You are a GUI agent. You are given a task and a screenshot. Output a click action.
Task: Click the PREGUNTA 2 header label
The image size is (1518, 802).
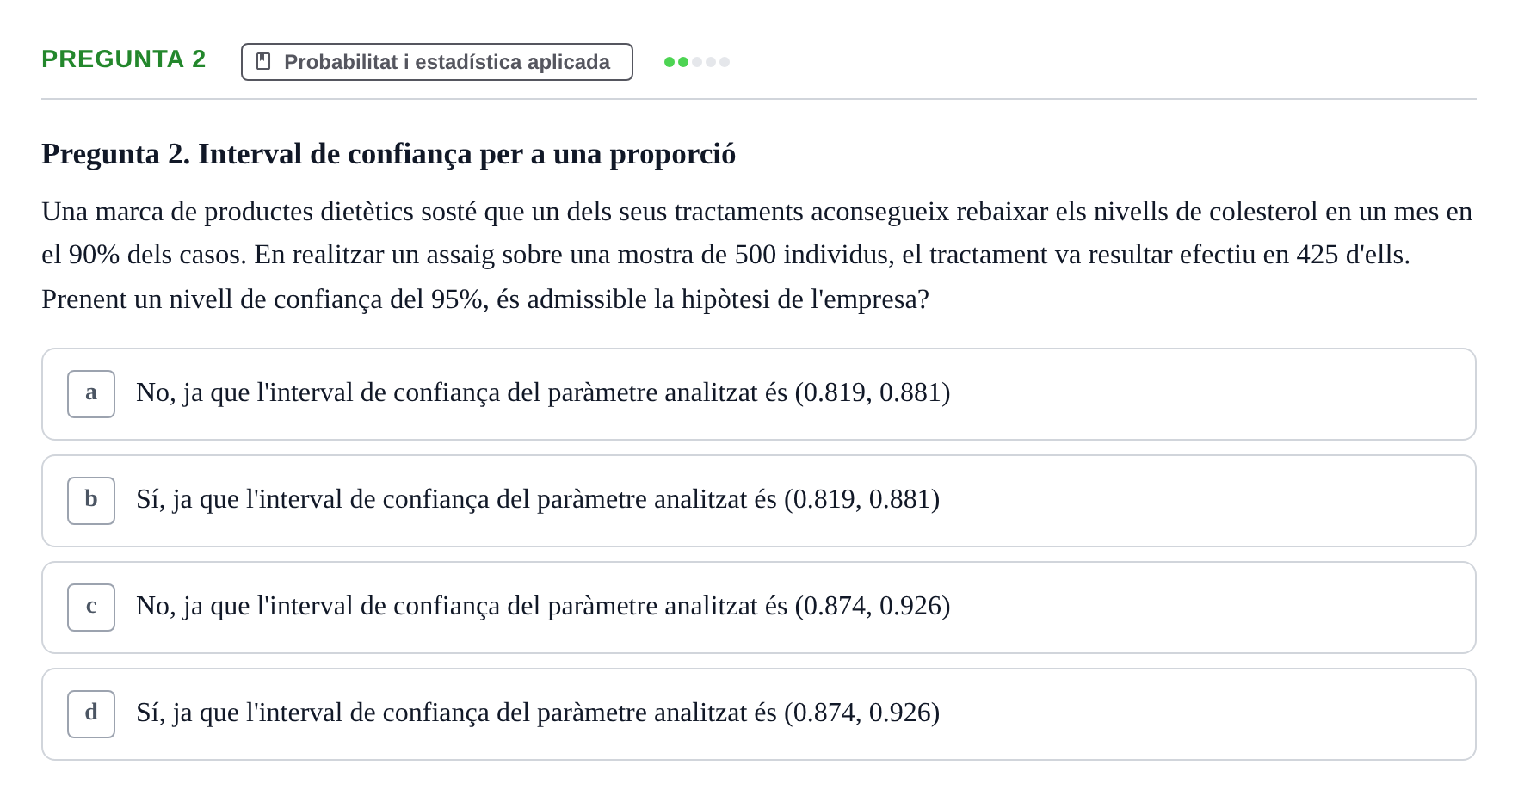pyautogui.click(x=124, y=59)
